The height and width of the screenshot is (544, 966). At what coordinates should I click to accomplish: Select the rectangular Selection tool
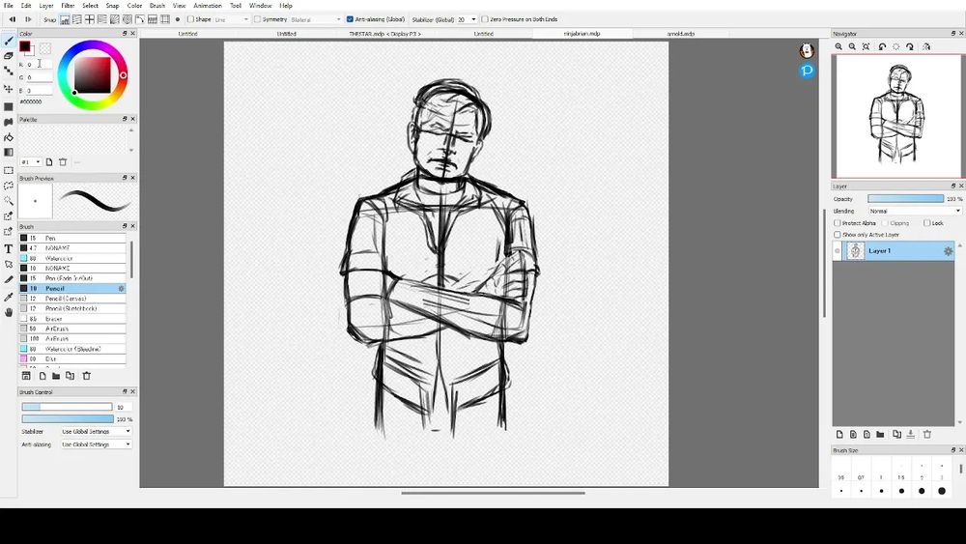[9, 170]
